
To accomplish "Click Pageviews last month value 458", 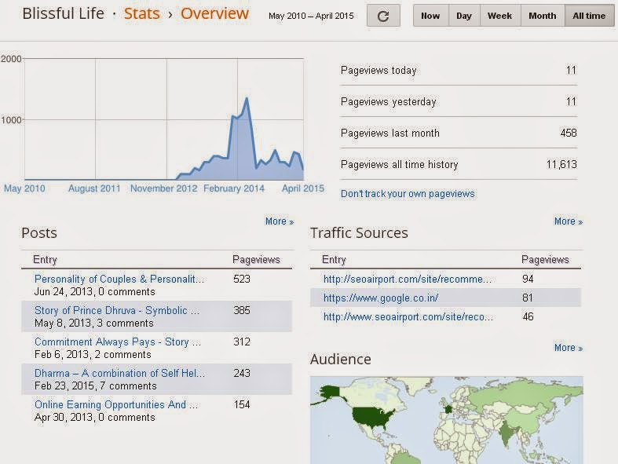I will [x=569, y=133].
